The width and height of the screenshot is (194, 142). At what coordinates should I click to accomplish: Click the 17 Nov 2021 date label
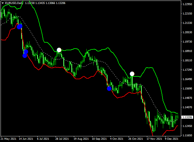coord(154,139)
